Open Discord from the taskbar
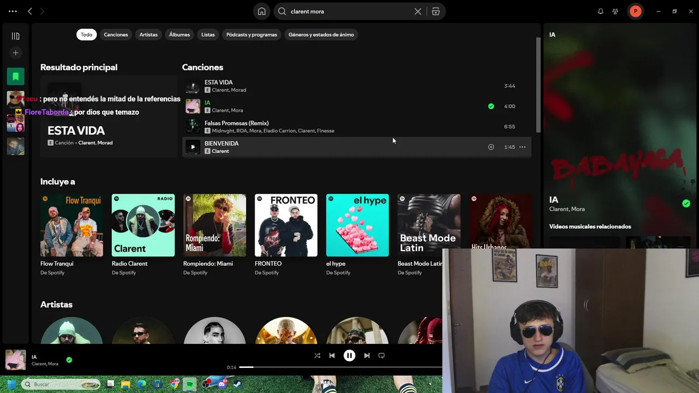 click(x=222, y=384)
